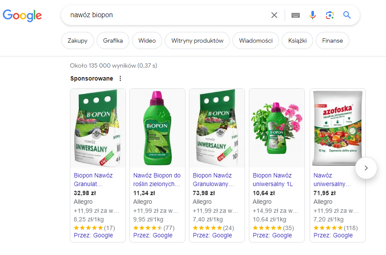This screenshot has height=255, width=386.
Task: Click the azofoska bag product image
Action: click(338, 128)
